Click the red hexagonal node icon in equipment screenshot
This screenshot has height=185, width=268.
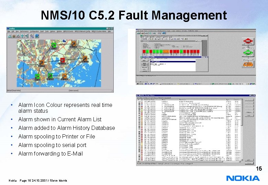tap(248, 41)
